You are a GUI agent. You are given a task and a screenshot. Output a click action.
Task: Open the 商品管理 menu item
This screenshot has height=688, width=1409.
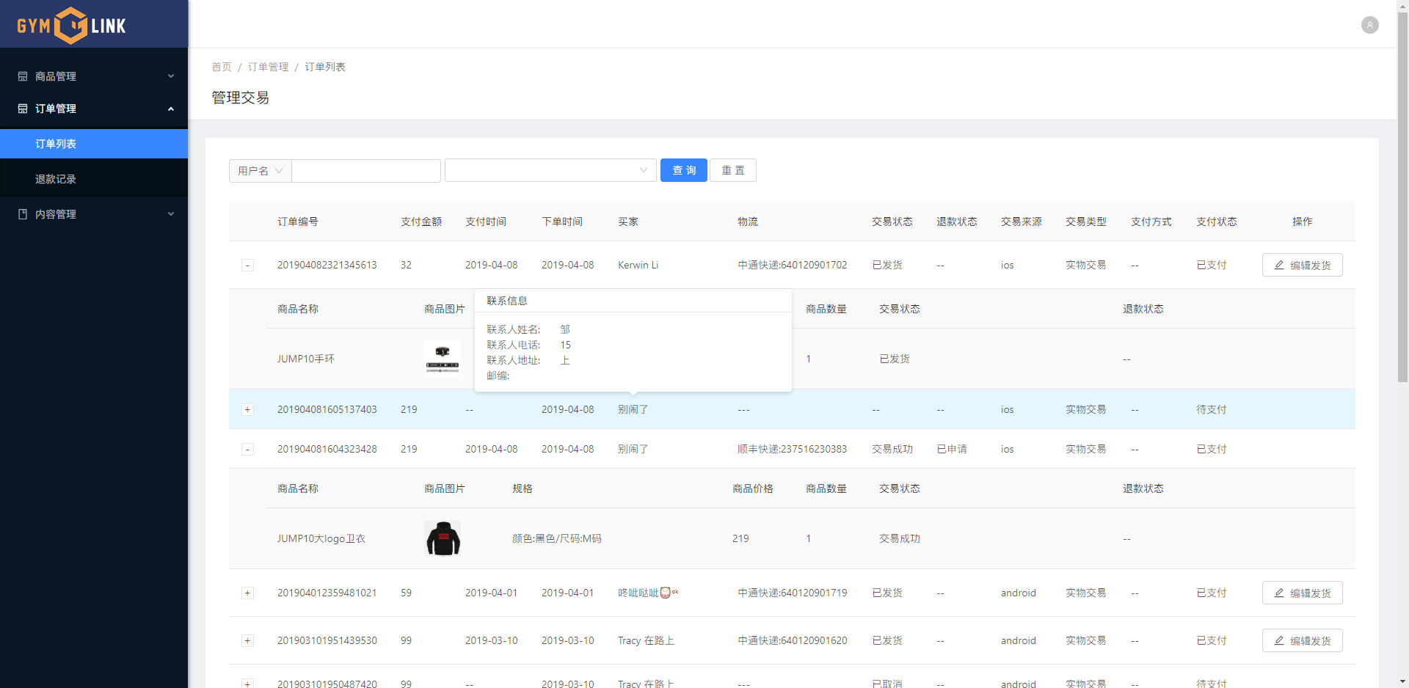point(94,76)
